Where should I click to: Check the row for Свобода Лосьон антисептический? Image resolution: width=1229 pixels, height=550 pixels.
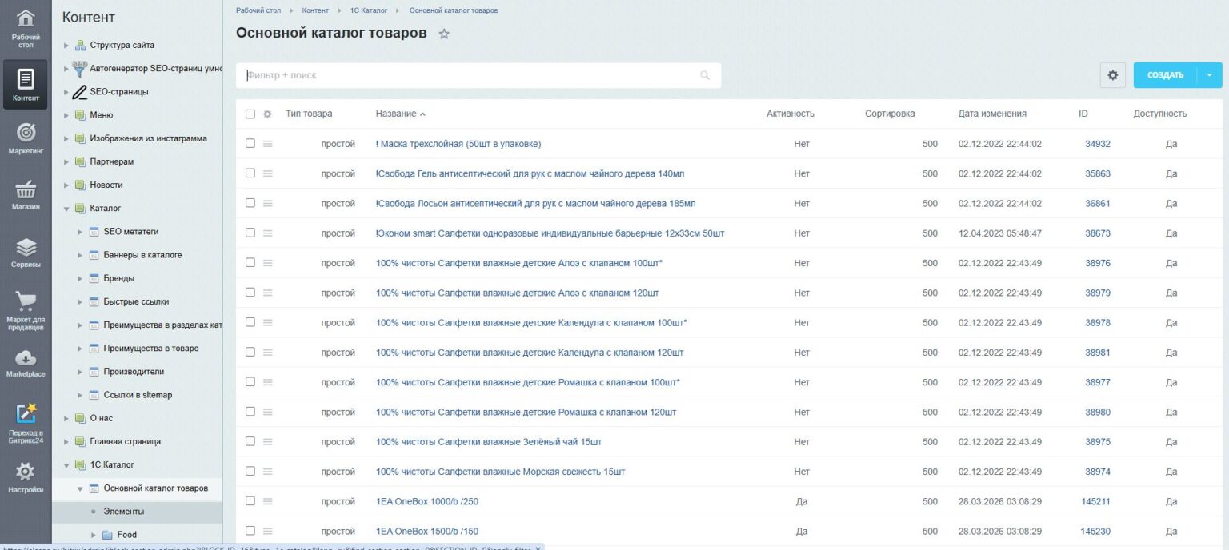pyautogui.click(x=250, y=202)
